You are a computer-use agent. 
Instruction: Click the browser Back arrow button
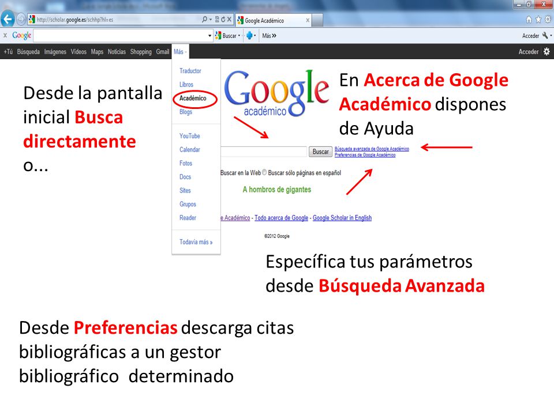point(8,20)
